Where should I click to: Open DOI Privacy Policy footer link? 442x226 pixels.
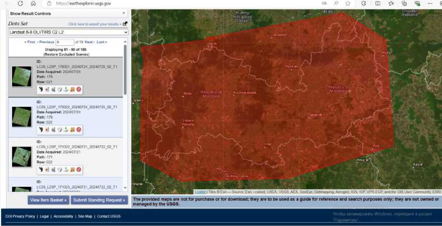coord(20,216)
